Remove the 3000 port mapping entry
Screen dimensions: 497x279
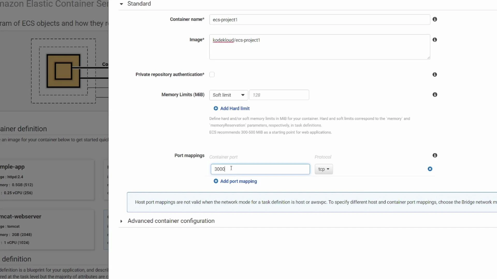pyautogui.click(x=430, y=169)
